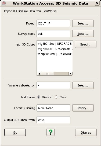This screenshot has height=146, width=101.
Task: Select the Discard null traces option
Action: 38,97
